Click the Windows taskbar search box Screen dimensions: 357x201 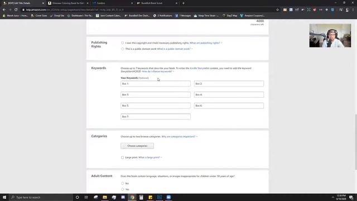click(x=41, y=197)
